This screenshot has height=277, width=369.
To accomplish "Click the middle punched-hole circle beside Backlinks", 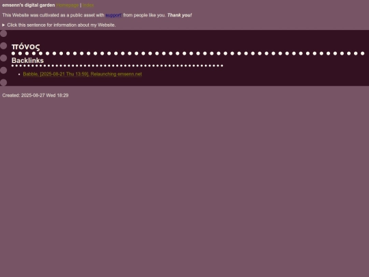I will coord(3,58).
